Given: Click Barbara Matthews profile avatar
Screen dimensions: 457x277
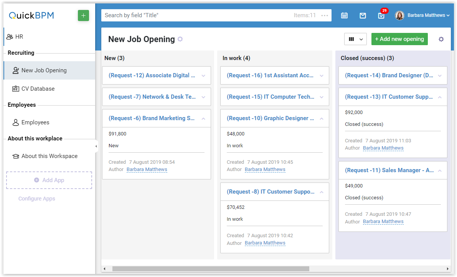Looking at the screenshot, I should (x=399, y=15).
